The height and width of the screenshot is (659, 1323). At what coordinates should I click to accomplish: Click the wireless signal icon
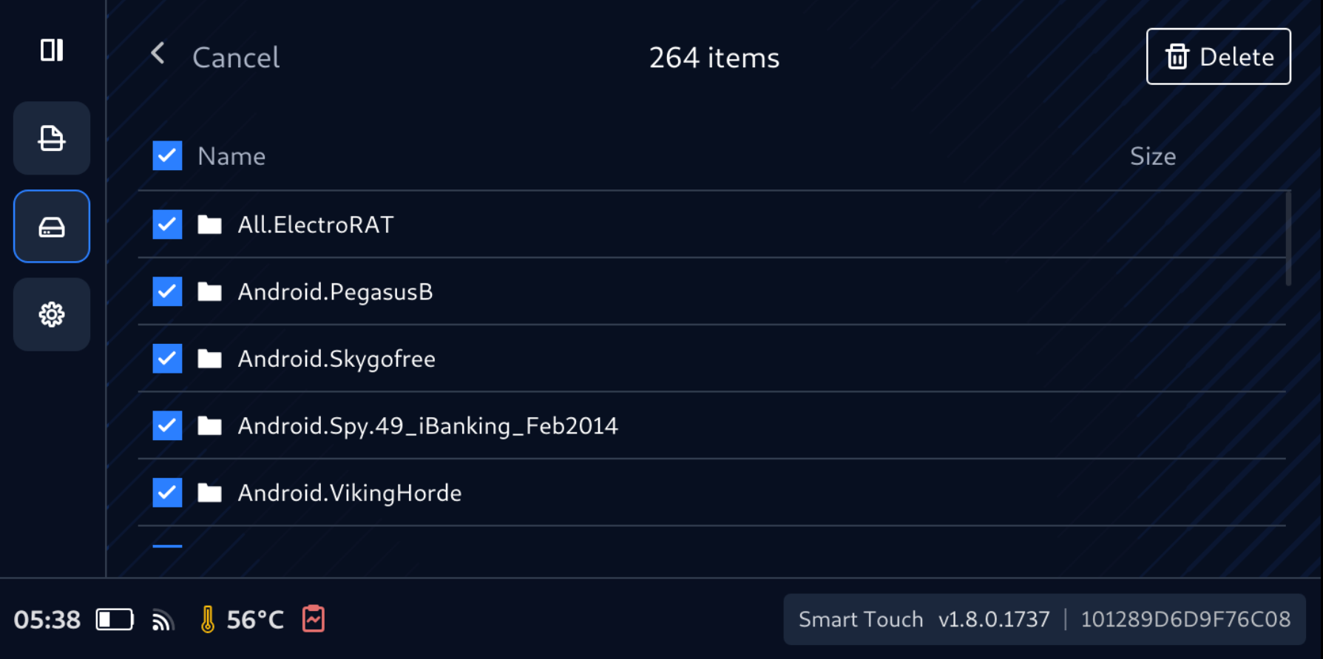[x=163, y=620]
